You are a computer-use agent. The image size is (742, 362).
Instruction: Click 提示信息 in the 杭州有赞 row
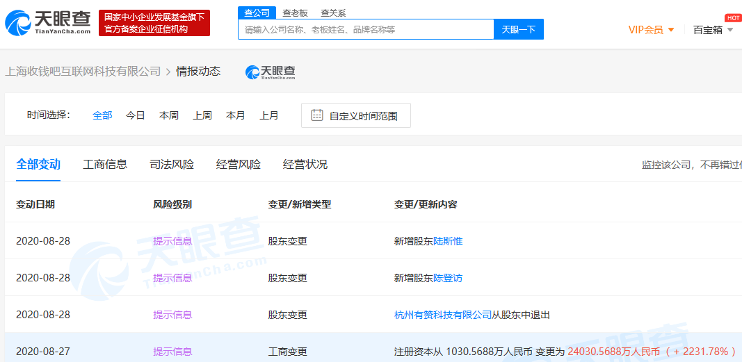tap(172, 315)
